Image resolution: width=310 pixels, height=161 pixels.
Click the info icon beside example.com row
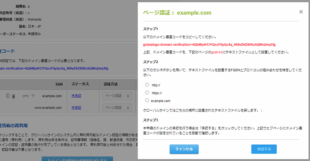click(x=7, y=96)
